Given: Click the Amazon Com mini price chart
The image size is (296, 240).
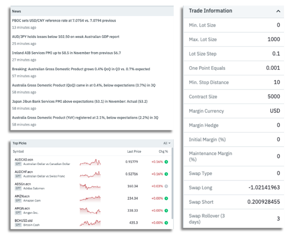Looking at the screenshot, I should click(90, 199).
